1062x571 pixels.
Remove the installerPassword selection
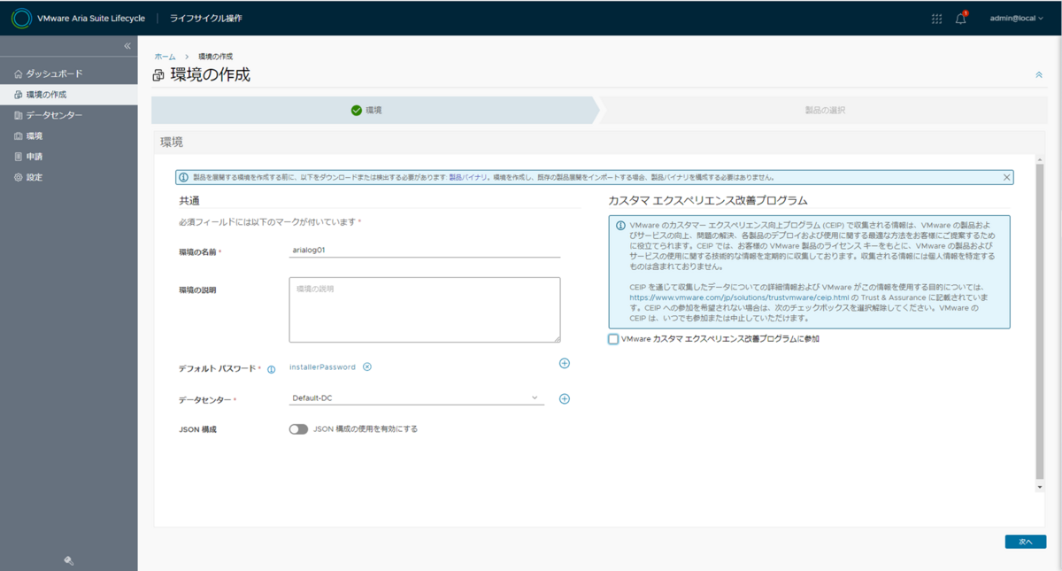point(367,367)
